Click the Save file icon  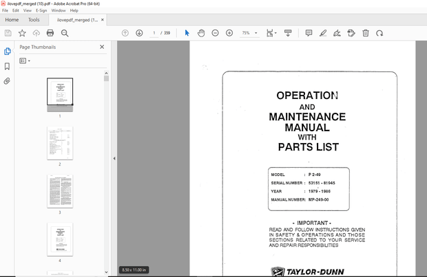pos(8,33)
